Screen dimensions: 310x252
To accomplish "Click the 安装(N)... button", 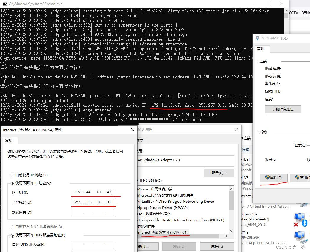I will pos(148,246).
